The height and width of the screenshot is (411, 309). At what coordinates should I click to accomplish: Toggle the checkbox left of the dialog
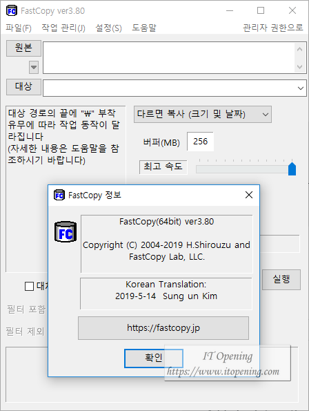(29, 286)
